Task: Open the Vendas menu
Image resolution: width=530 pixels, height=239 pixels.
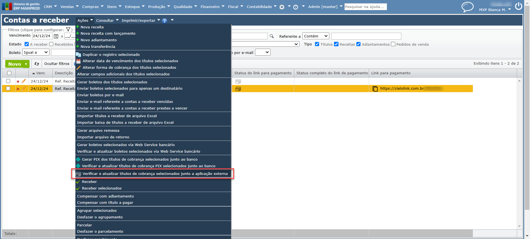Action: [70, 7]
